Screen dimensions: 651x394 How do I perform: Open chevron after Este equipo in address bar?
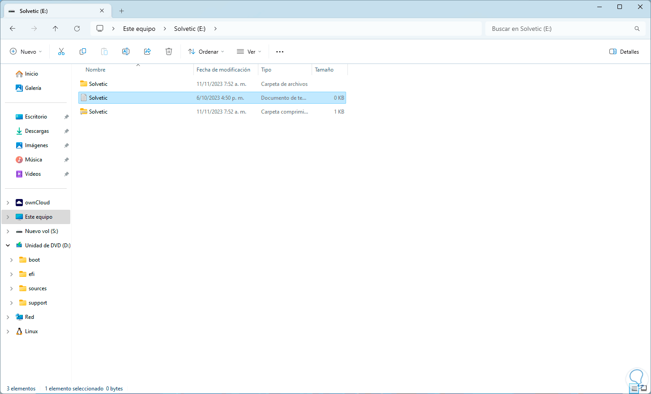coord(165,29)
